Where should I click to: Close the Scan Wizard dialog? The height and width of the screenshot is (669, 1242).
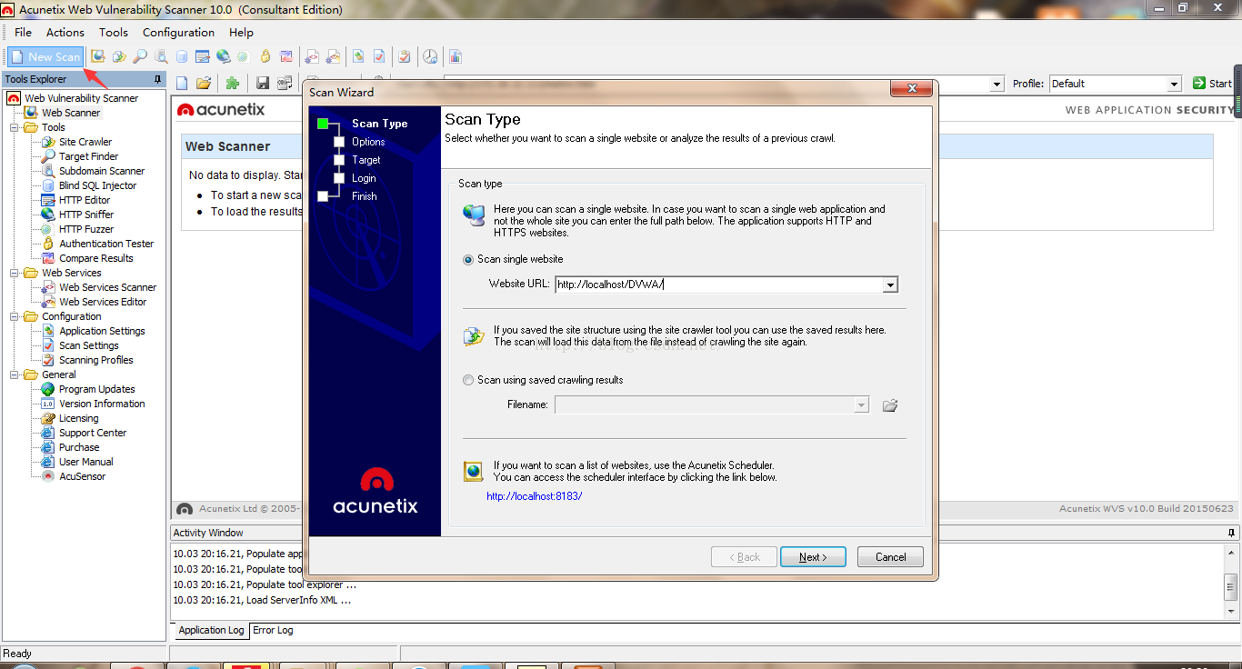click(910, 88)
